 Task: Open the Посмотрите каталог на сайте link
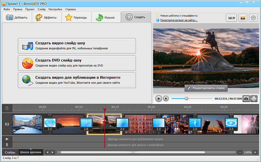(179, 20)
